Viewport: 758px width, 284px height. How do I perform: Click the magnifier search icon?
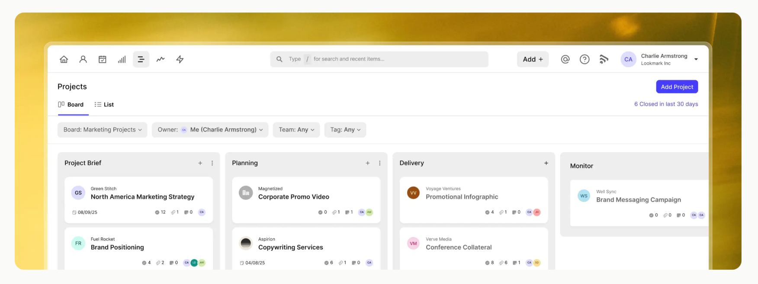coord(279,59)
